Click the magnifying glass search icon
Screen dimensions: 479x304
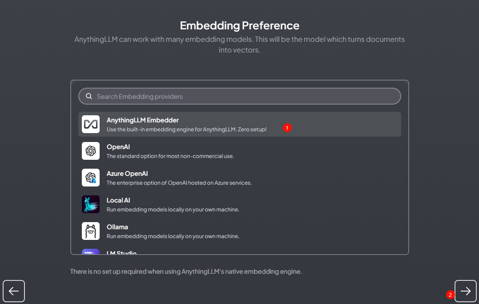[89, 96]
